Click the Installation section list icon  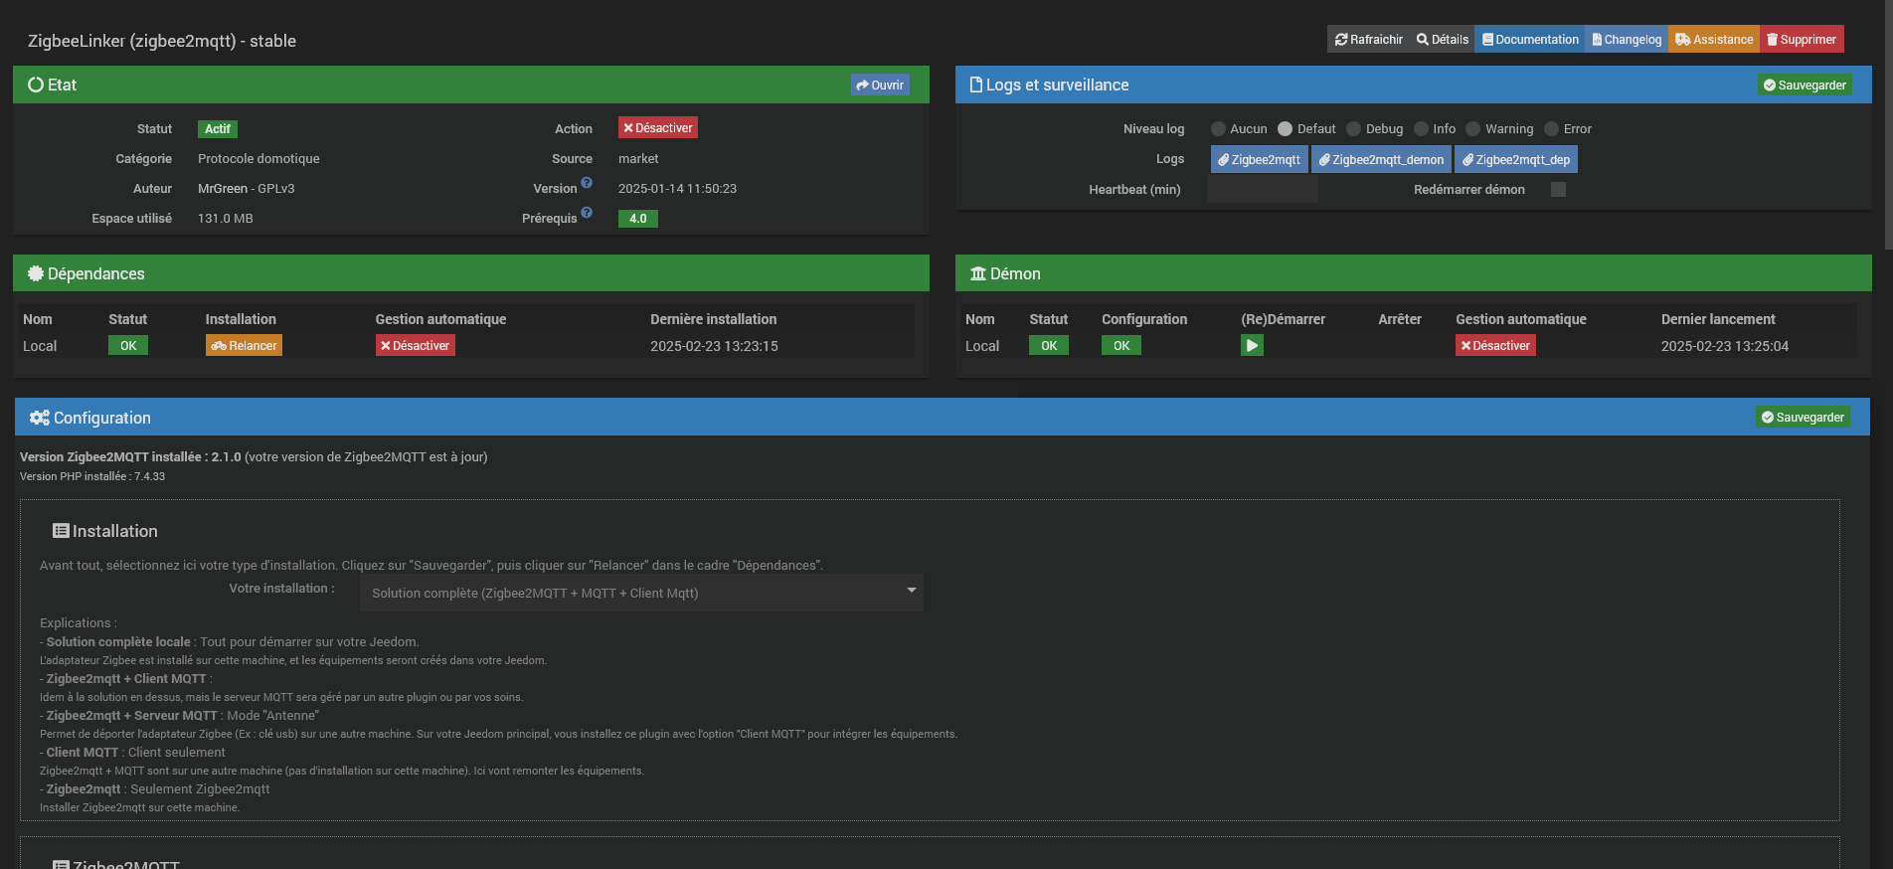[x=61, y=531]
